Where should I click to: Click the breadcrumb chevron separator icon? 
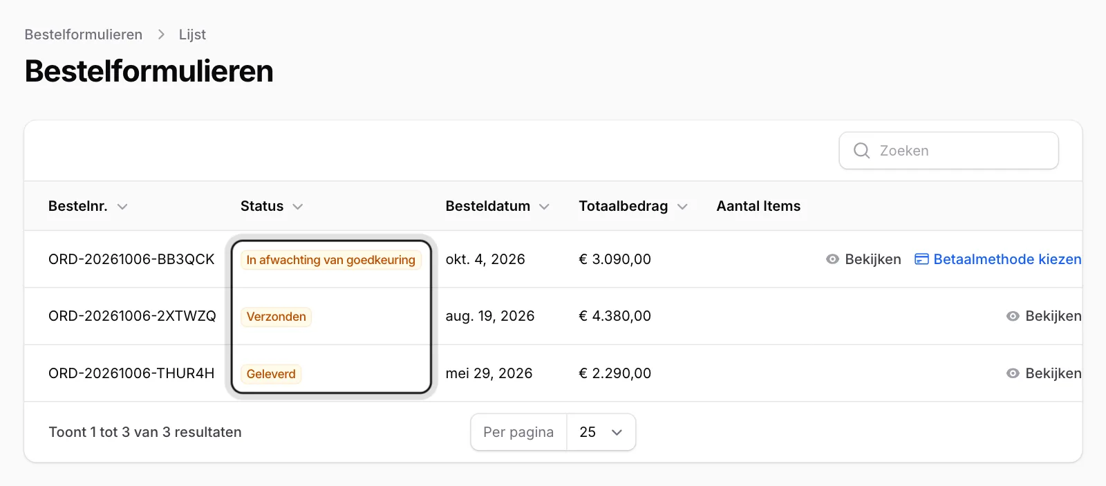(161, 35)
